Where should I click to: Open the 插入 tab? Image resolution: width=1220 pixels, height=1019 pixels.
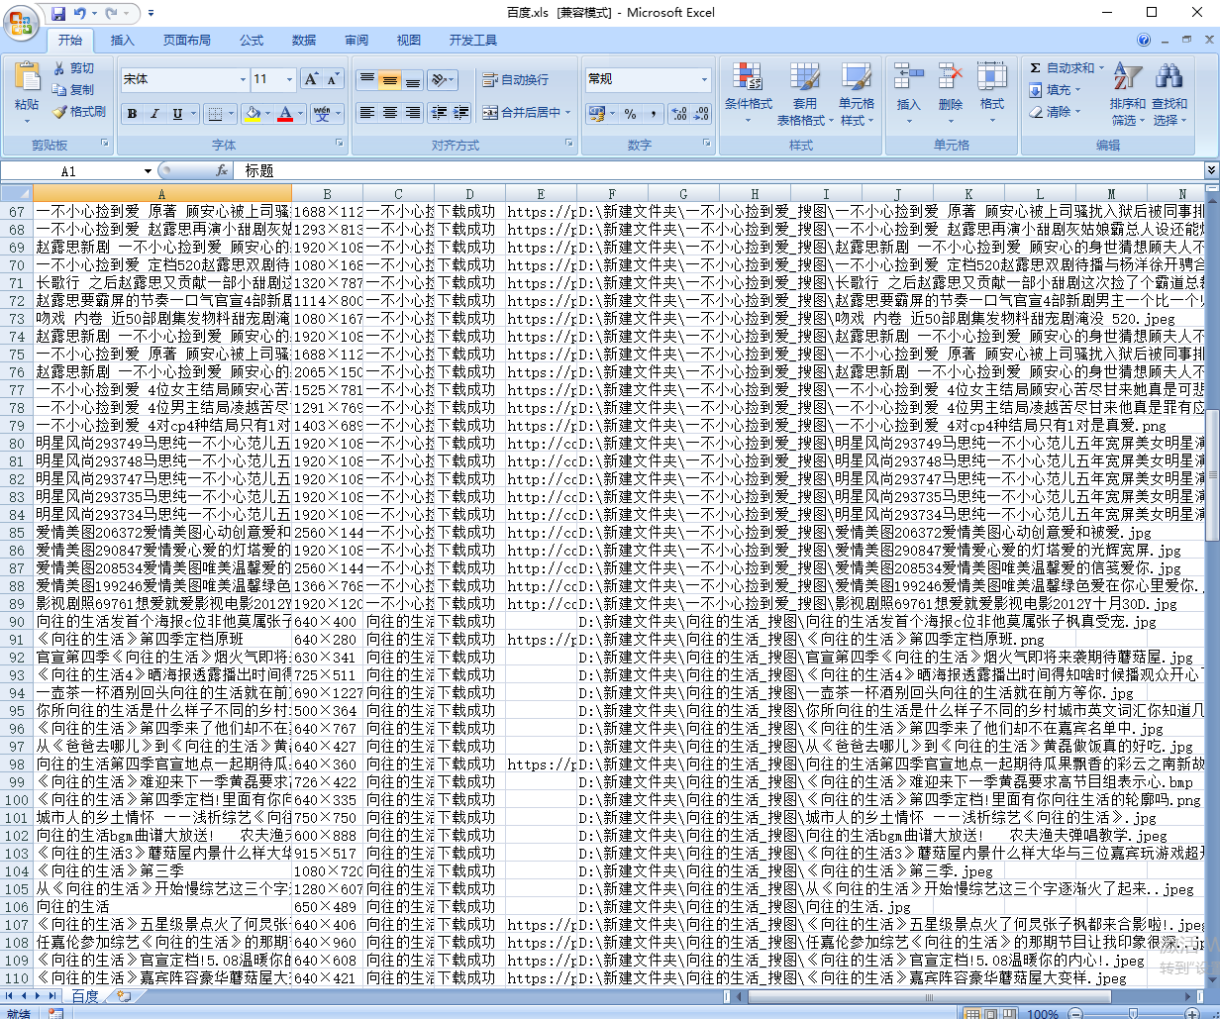123,41
